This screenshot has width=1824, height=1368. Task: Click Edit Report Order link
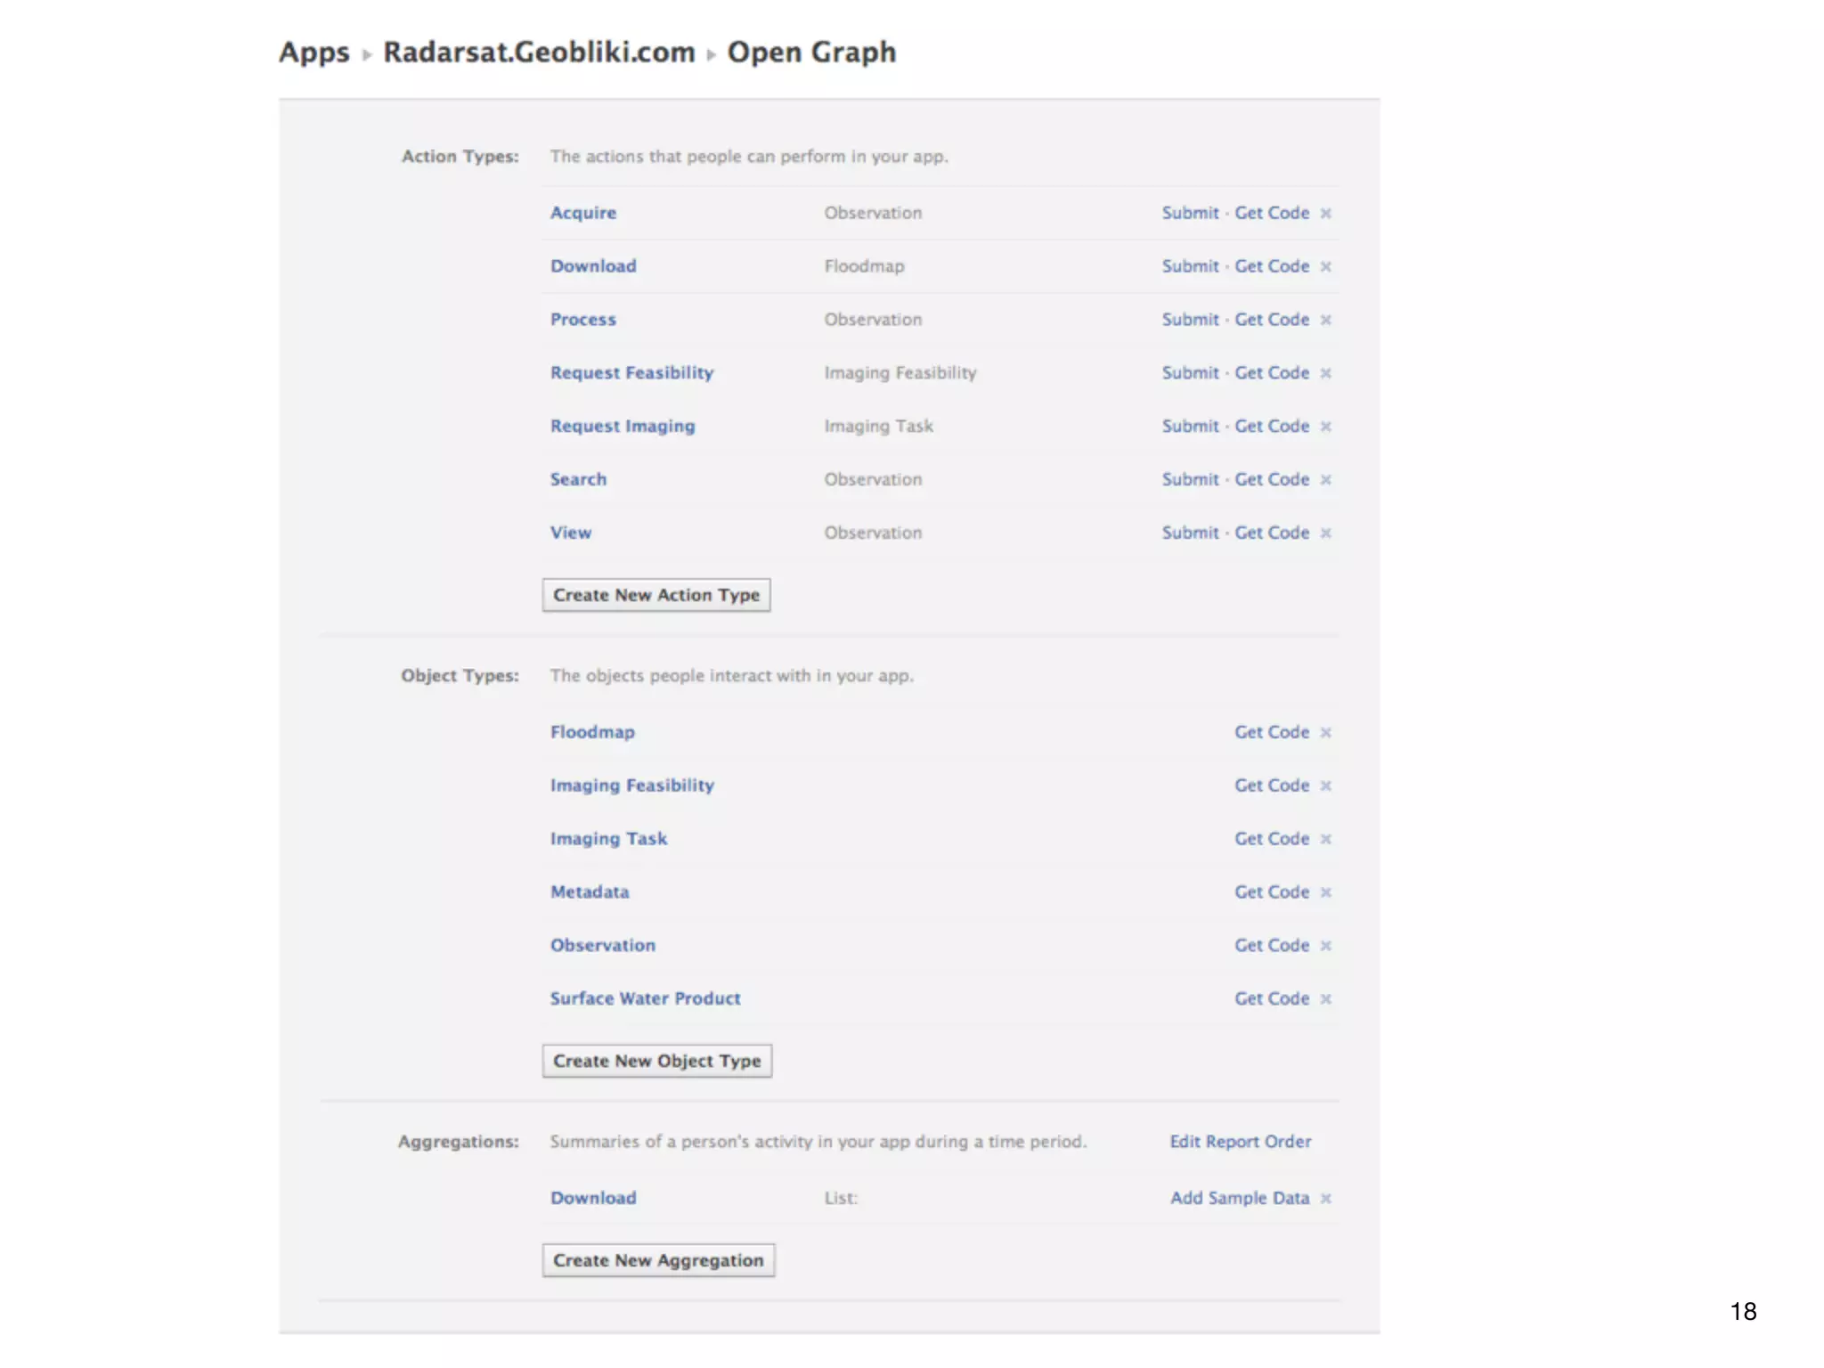(x=1240, y=1142)
